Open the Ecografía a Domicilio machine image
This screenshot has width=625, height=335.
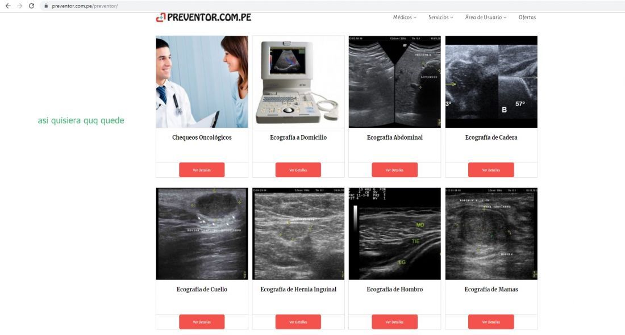coord(298,82)
